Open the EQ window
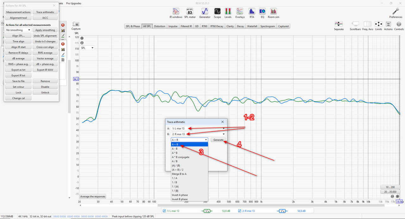405x219 pixels. [262, 13]
